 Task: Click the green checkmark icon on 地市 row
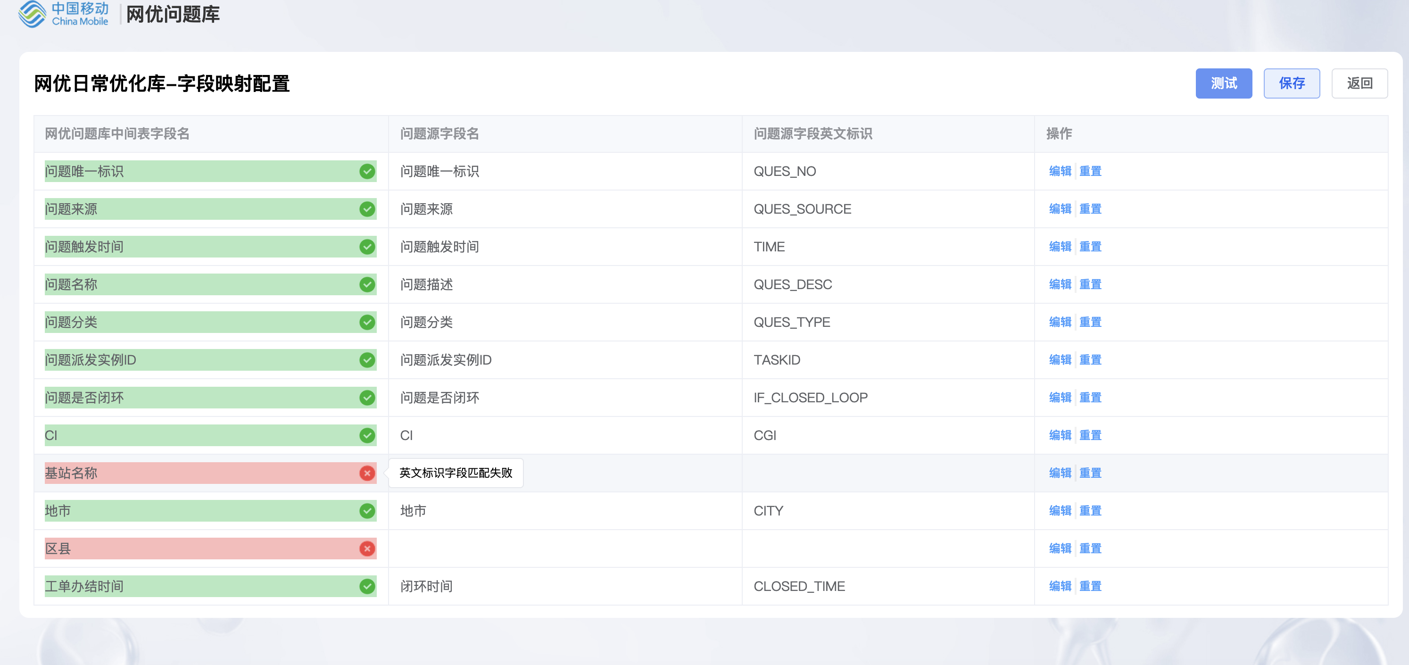point(366,510)
